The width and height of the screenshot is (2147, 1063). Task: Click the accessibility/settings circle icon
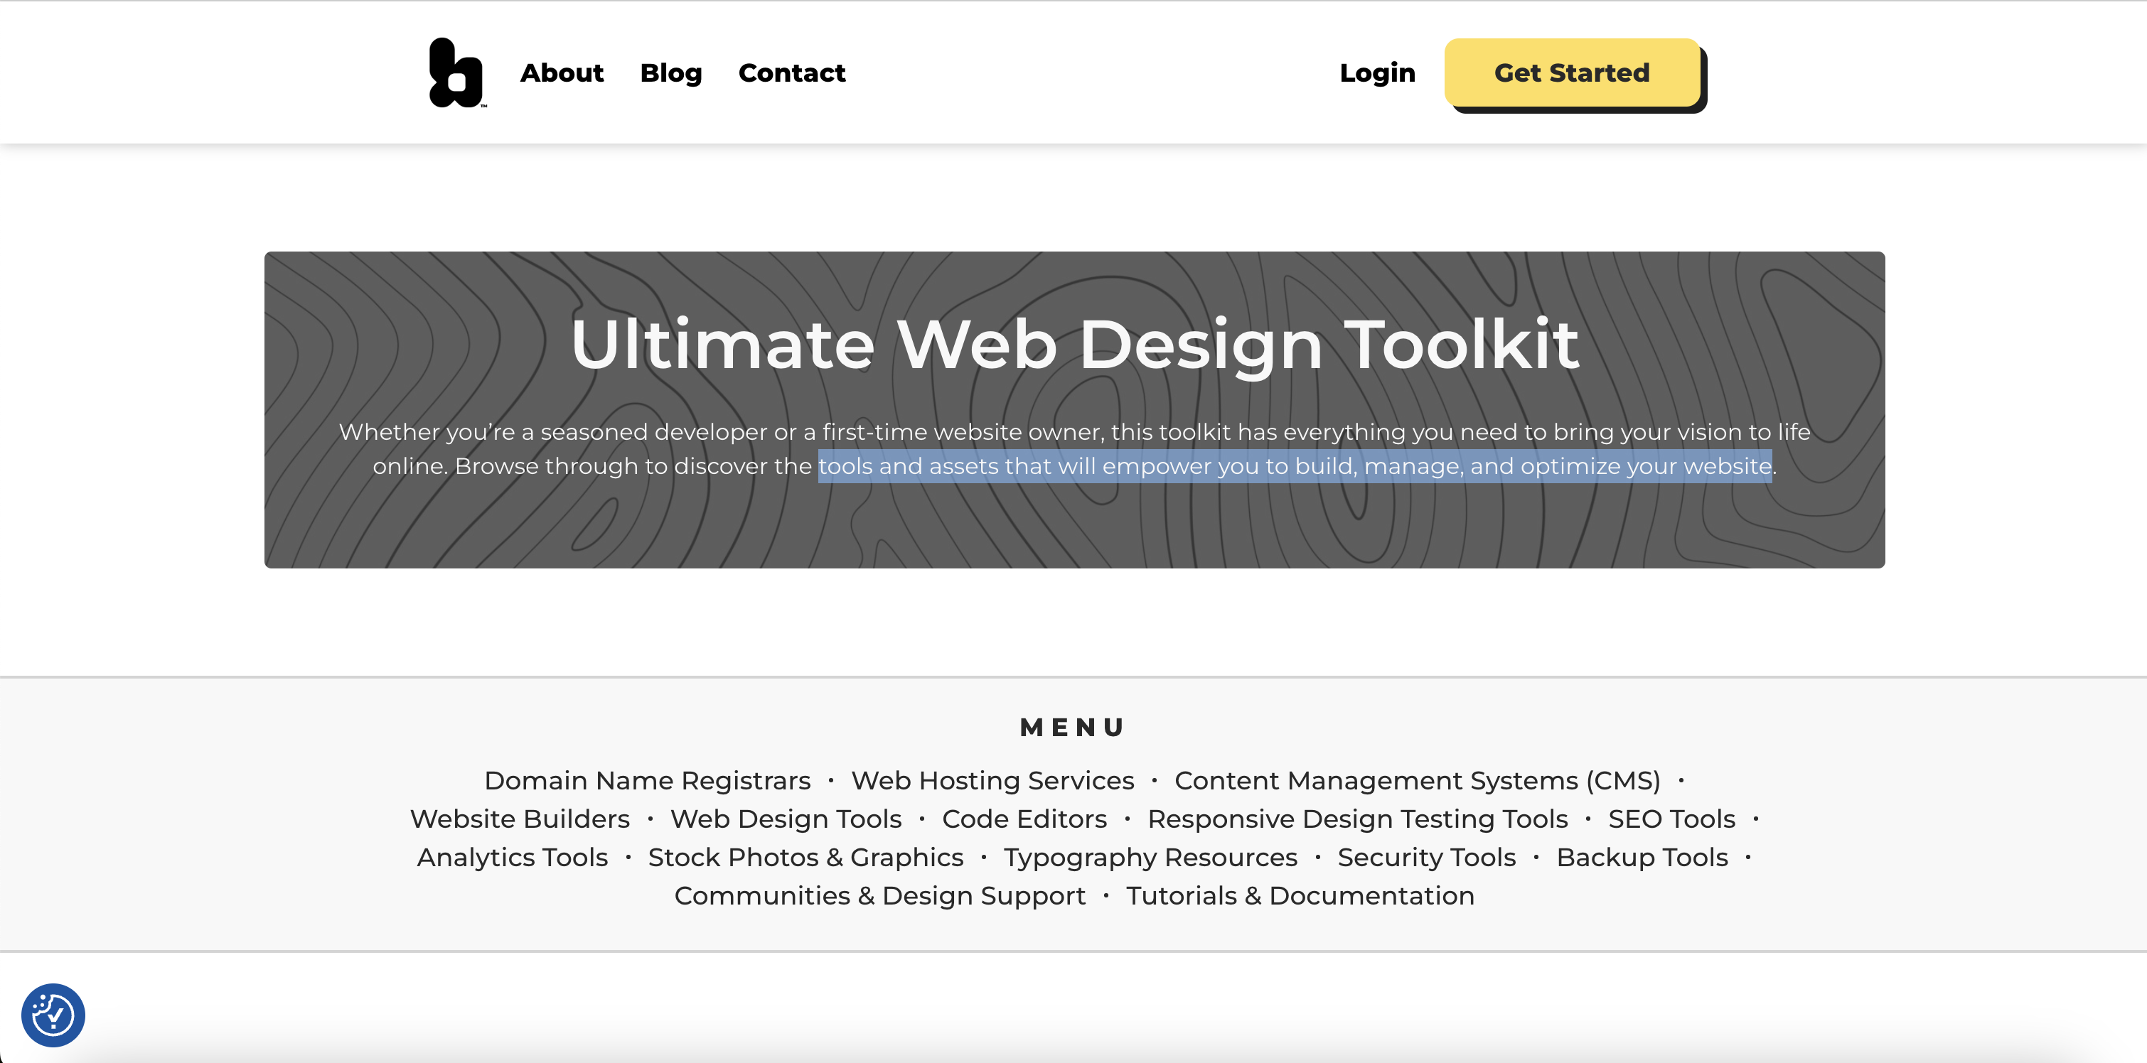52,1015
